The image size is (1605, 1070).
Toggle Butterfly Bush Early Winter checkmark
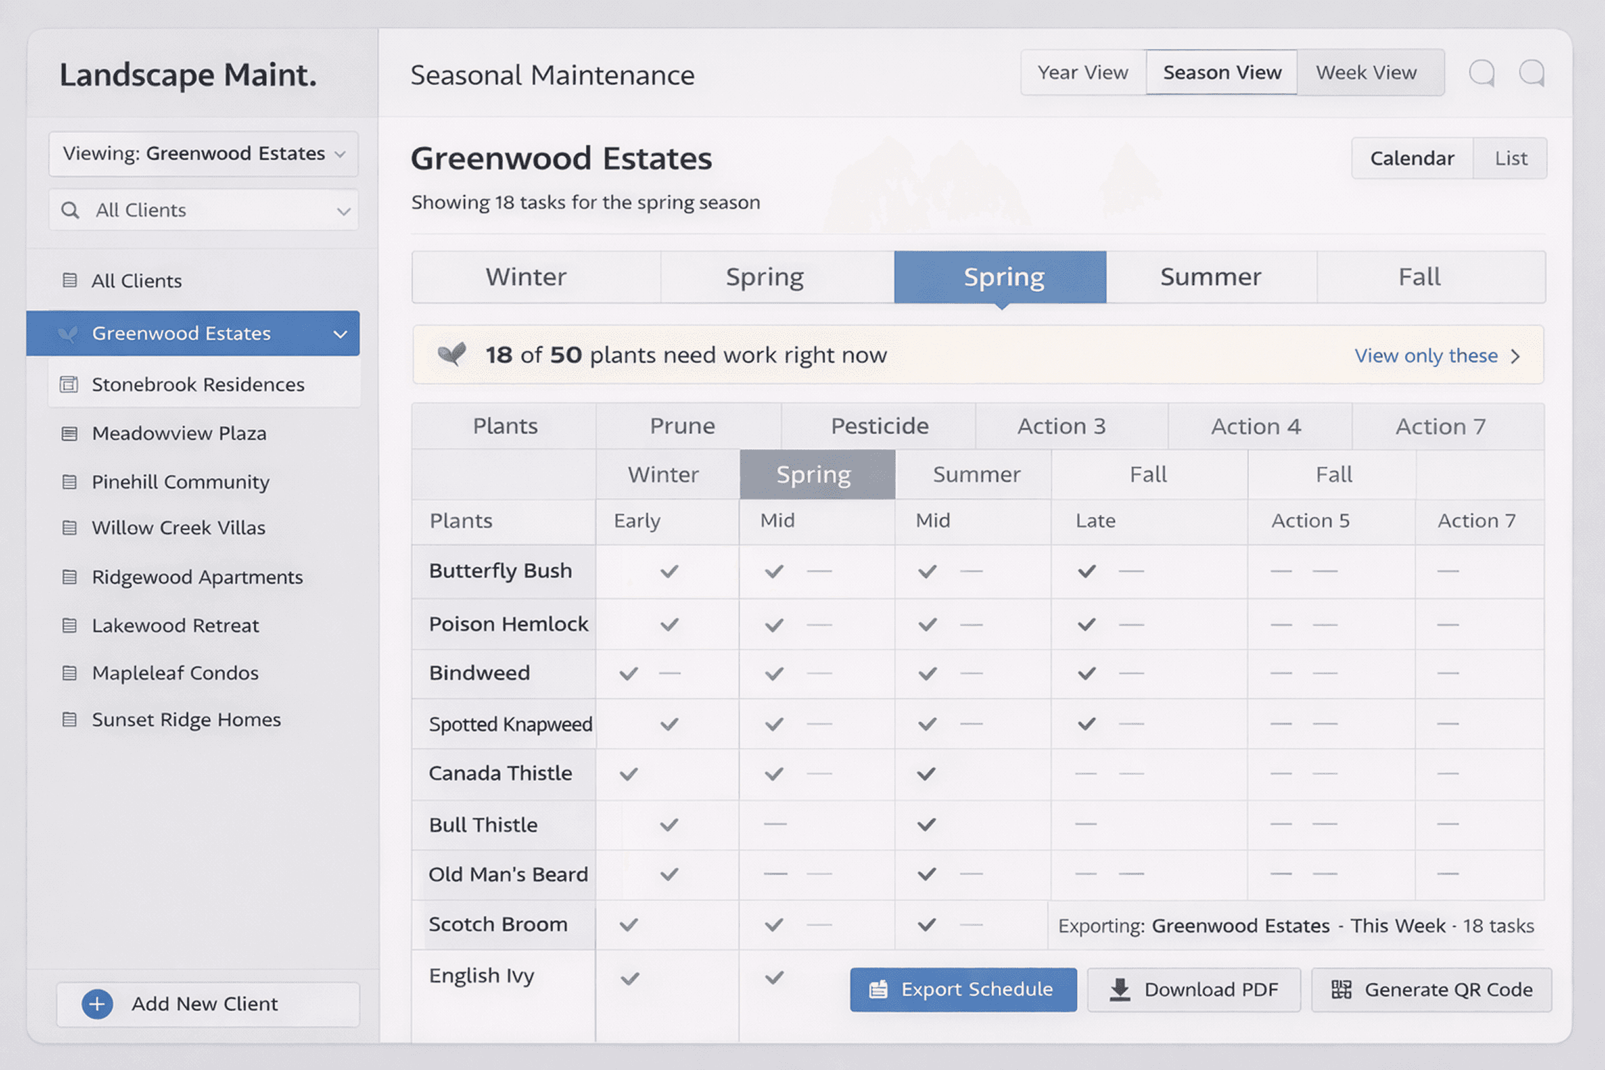(669, 571)
